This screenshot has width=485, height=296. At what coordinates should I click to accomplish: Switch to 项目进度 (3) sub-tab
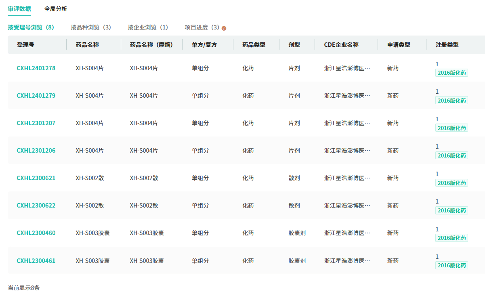[202, 27]
